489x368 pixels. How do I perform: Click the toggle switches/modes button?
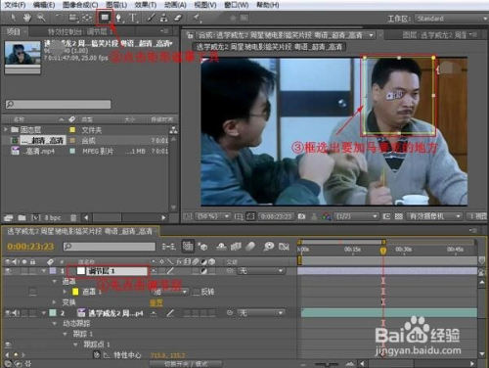pos(186,364)
